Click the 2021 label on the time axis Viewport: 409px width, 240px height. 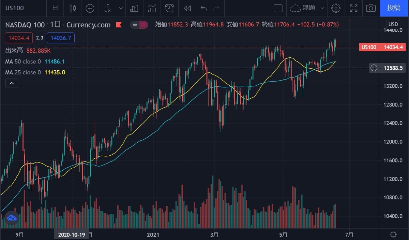[x=153, y=235]
